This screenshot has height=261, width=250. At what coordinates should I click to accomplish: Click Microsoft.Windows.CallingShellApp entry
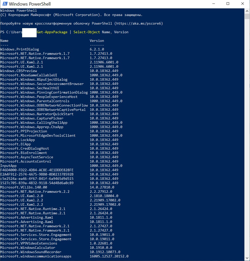point(34,123)
